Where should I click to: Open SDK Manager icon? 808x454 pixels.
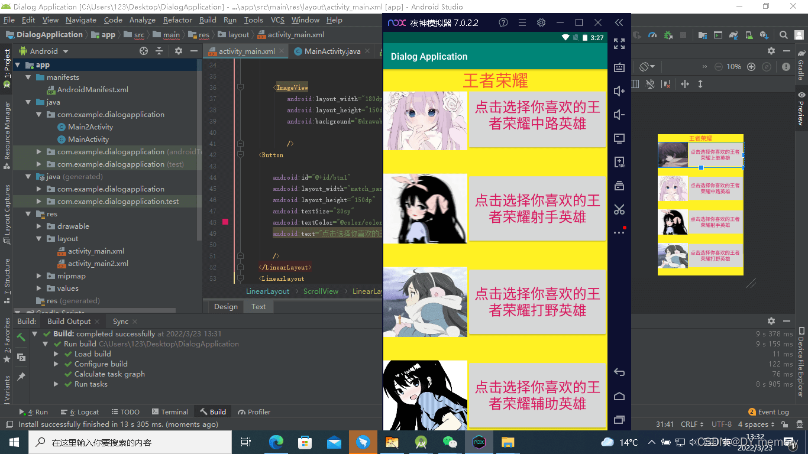[764, 35]
